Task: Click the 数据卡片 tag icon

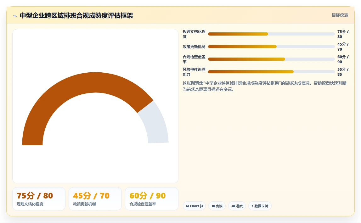Action: tap(252, 206)
